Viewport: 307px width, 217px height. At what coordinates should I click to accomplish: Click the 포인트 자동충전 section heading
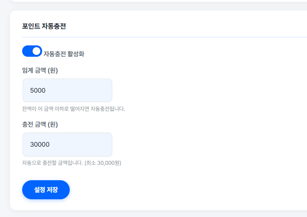coord(44,26)
